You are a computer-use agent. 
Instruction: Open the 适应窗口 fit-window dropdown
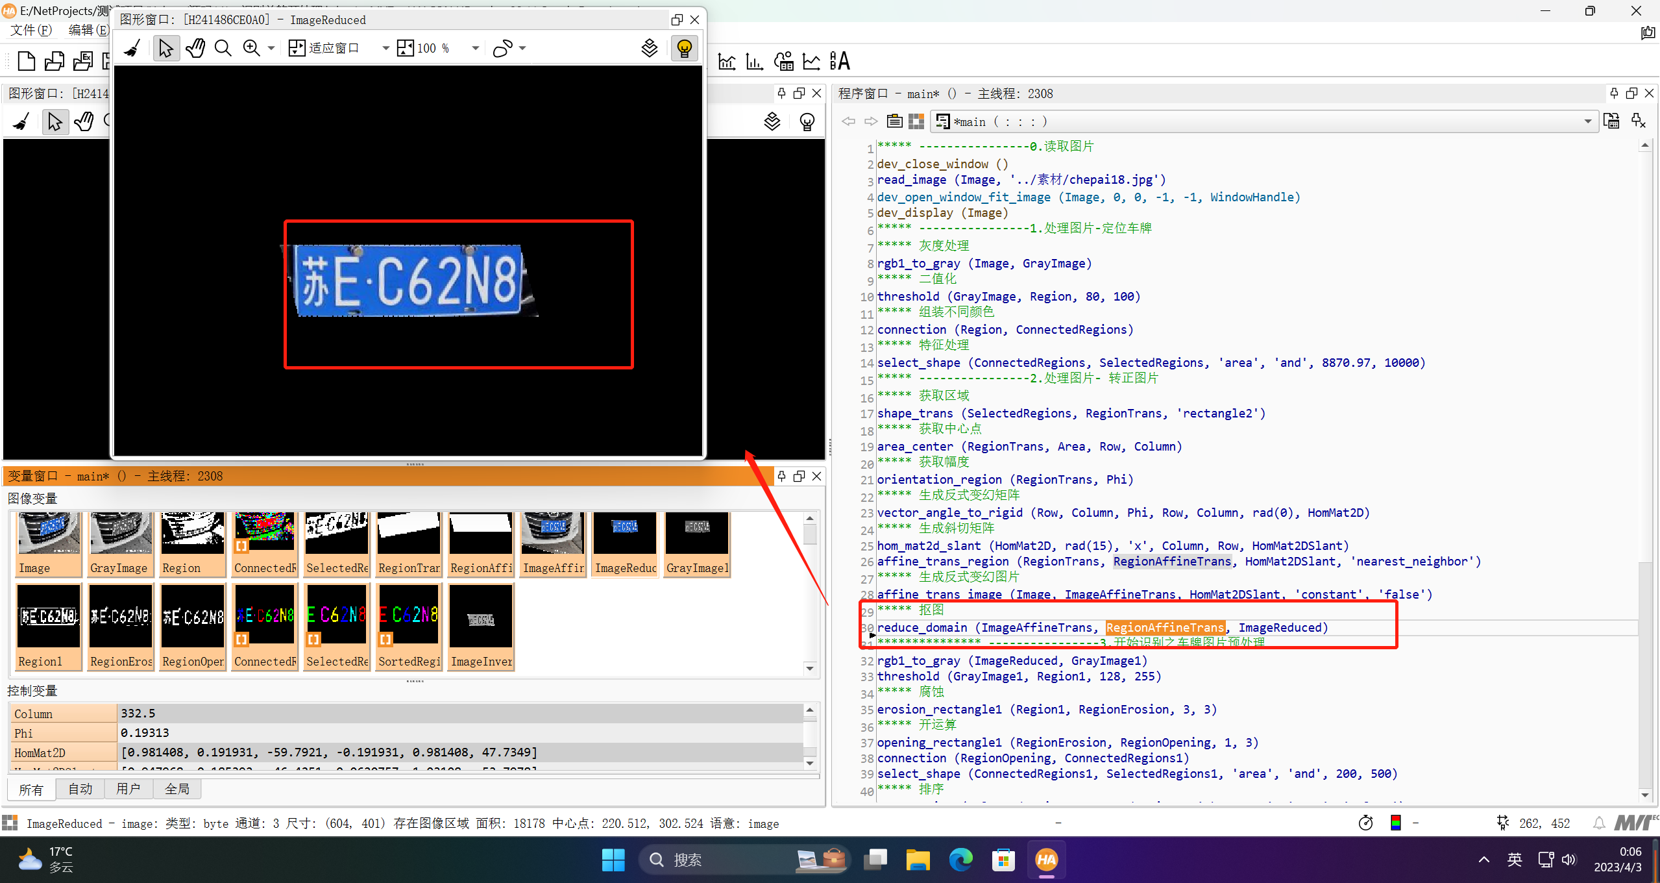(x=385, y=47)
